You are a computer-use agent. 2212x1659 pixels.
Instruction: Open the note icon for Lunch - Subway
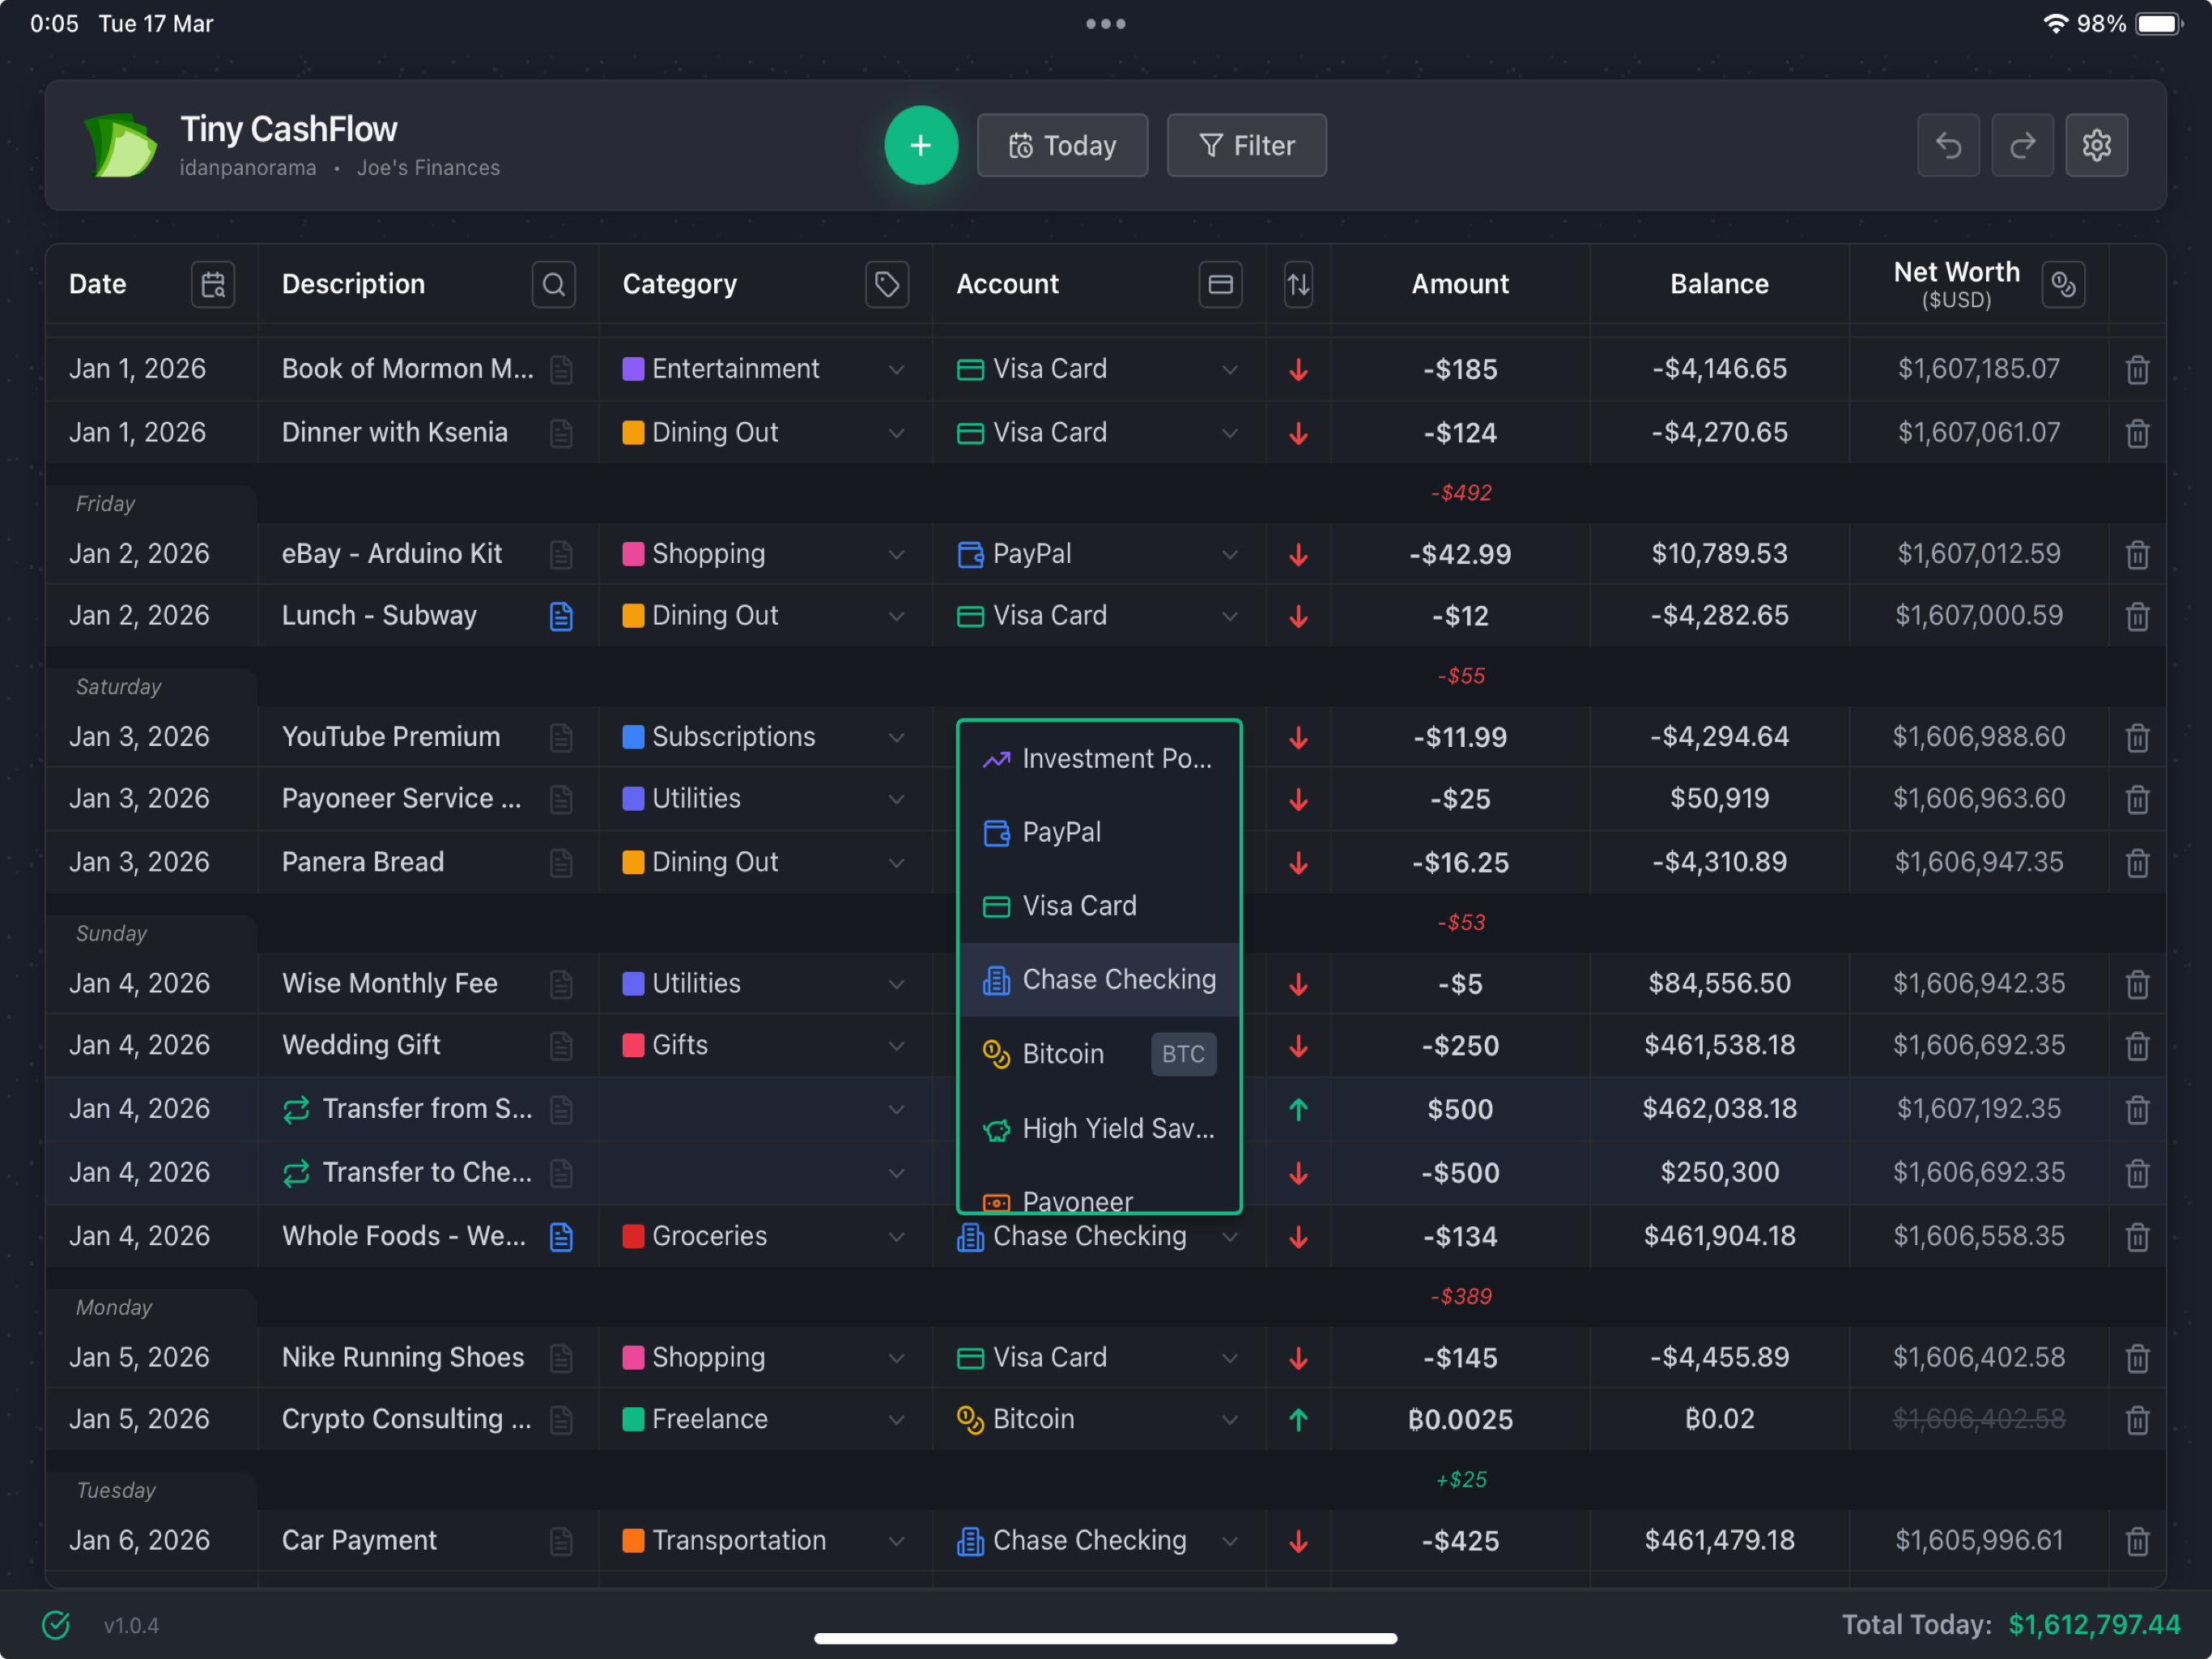(561, 616)
